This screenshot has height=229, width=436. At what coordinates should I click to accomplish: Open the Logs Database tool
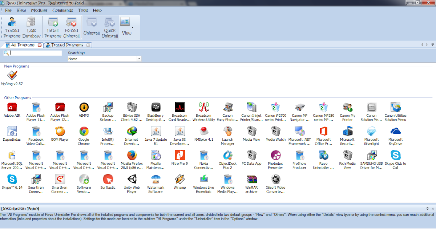[x=32, y=28]
